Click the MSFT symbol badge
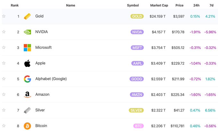218x131 pixels. [x=137, y=48]
